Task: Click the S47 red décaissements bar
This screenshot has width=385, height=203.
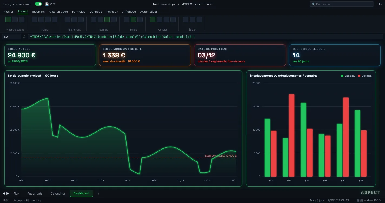Action: click(346, 137)
